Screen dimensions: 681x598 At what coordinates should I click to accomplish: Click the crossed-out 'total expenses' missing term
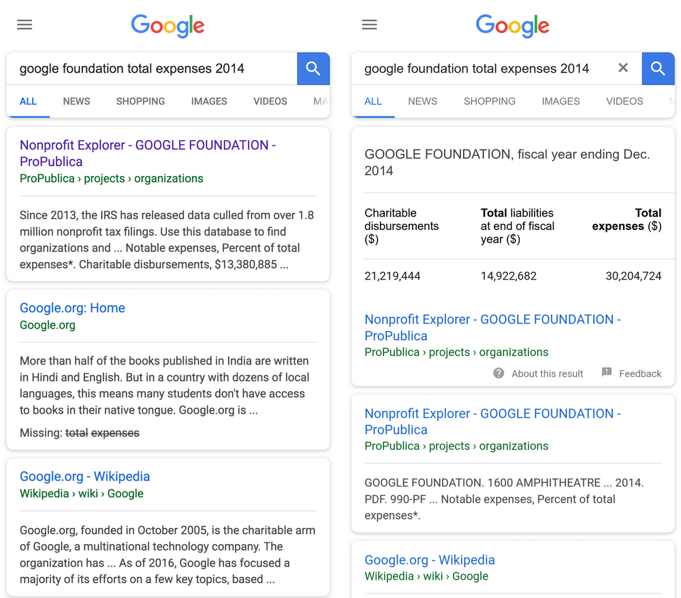[102, 433]
